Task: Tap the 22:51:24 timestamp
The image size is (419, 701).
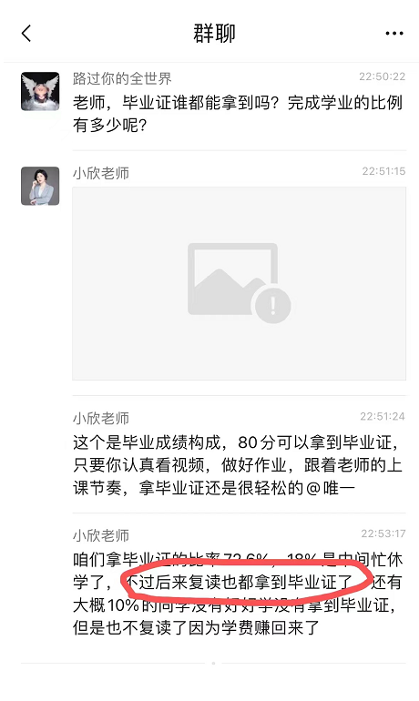Action: click(x=383, y=416)
